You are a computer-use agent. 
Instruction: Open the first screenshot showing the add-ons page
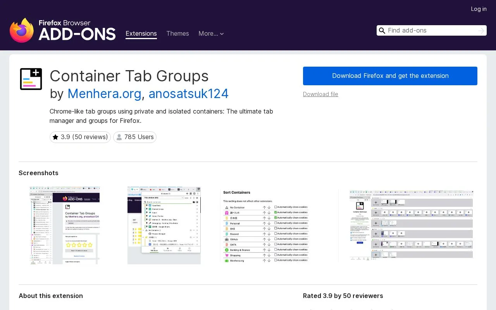65,226
